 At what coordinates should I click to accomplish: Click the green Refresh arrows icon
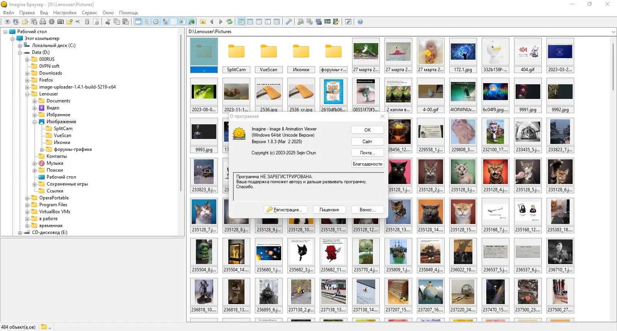pyautogui.click(x=229, y=22)
